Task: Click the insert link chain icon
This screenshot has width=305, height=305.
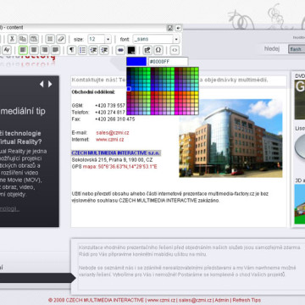Action: (x=120, y=50)
